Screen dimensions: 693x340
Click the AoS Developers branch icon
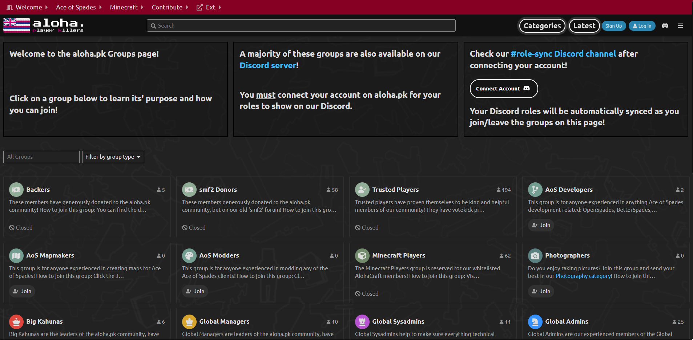pyautogui.click(x=535, y=190)
